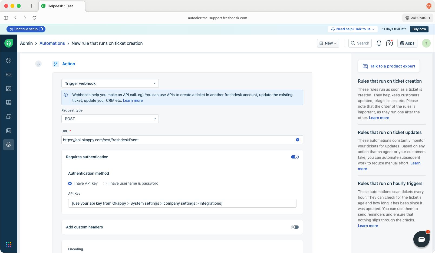Select the I have API key radio
The height and width of the screenshot is (253, 435).
tap(70, 183)
